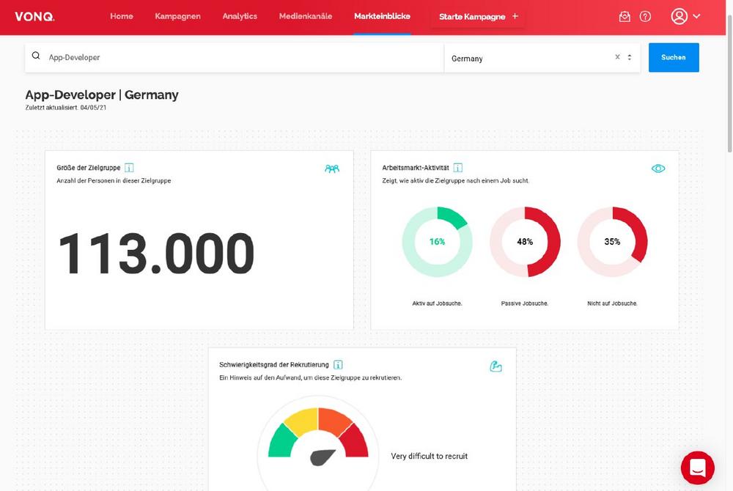Switch to Analytics
The height and width of the screenshot is (491, 733).
(240, 16)
